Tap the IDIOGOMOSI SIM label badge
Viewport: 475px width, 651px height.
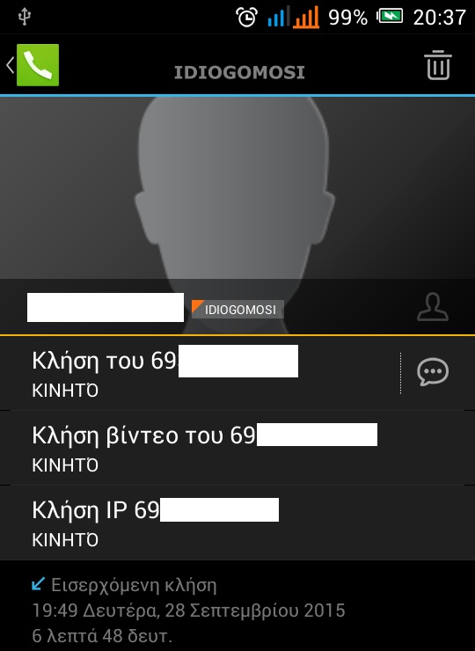[x=237, y=310]
